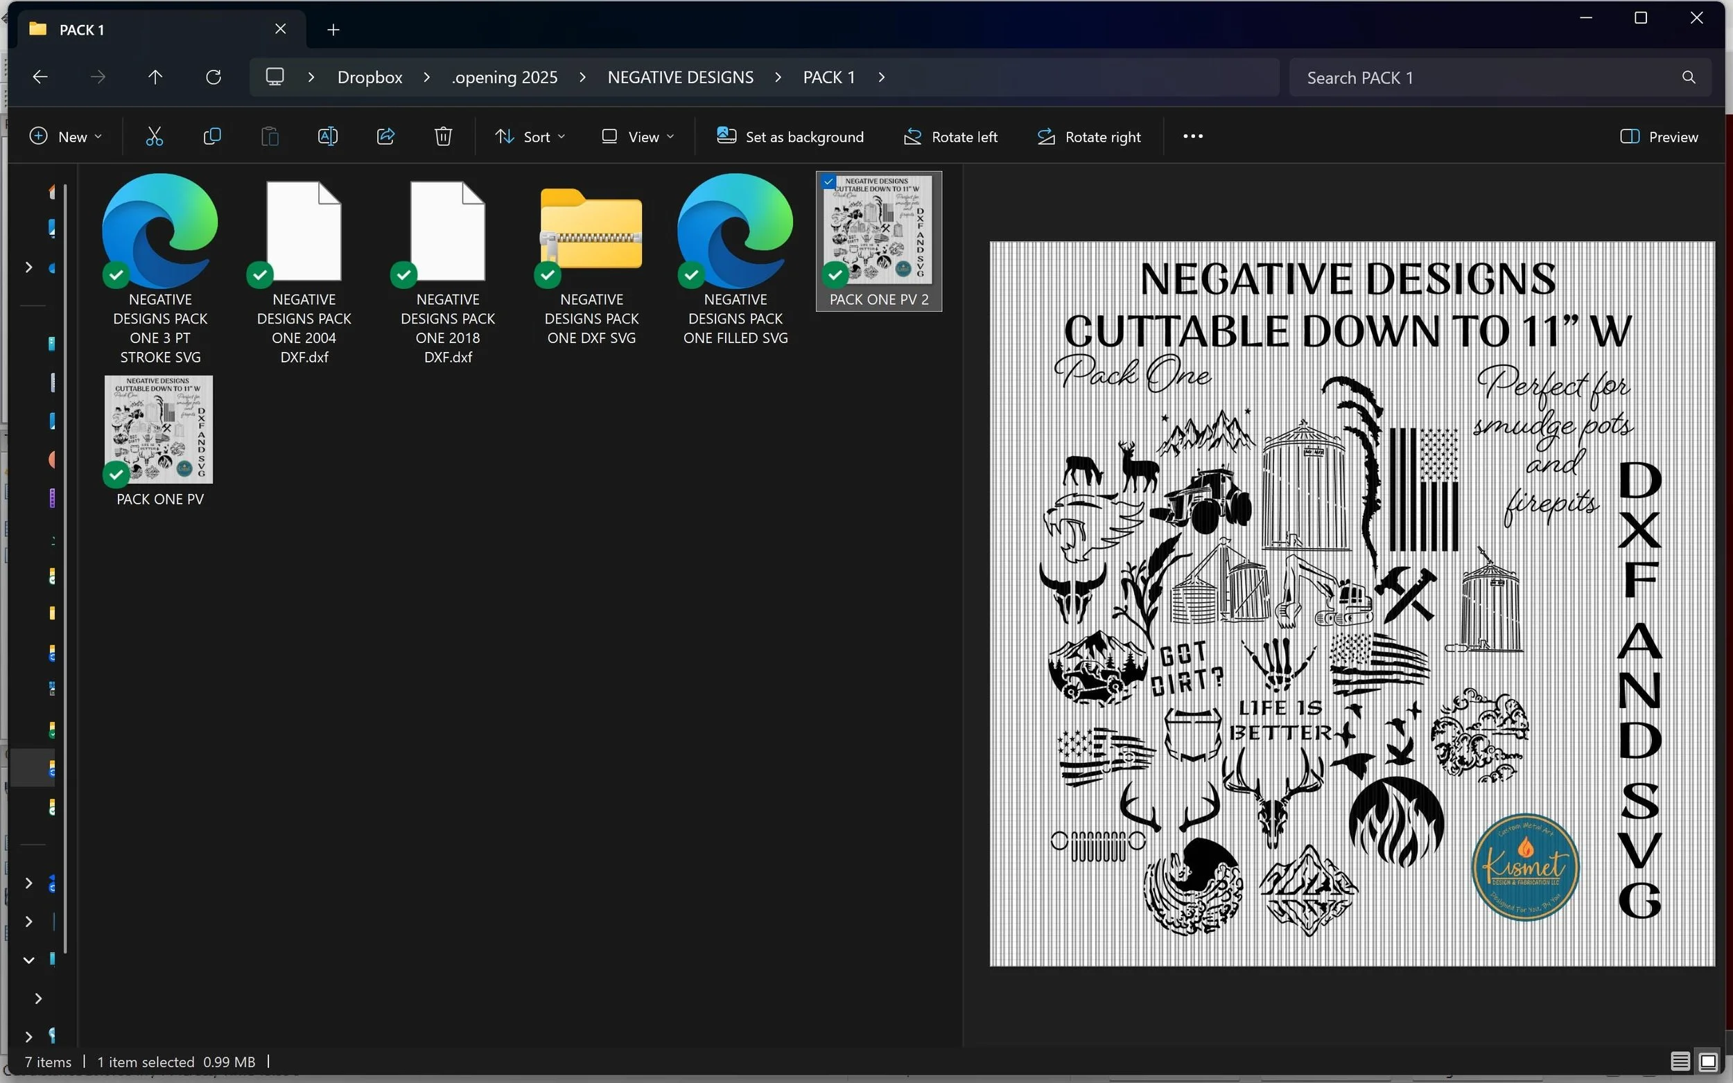Open the See more ellipsis menu
1733x1083 pixels.
click(x=1193, y=137)
